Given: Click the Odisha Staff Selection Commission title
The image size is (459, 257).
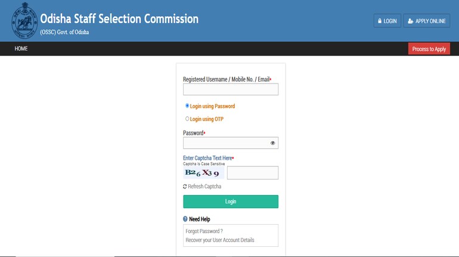Looking at the screenshot, I should tap(119, 18).
